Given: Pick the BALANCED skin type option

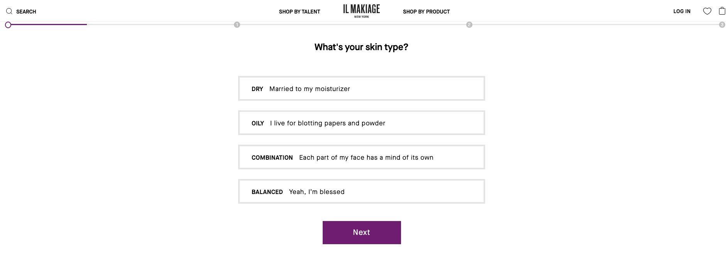Looking at the screenshot, I should coord(361,191).
